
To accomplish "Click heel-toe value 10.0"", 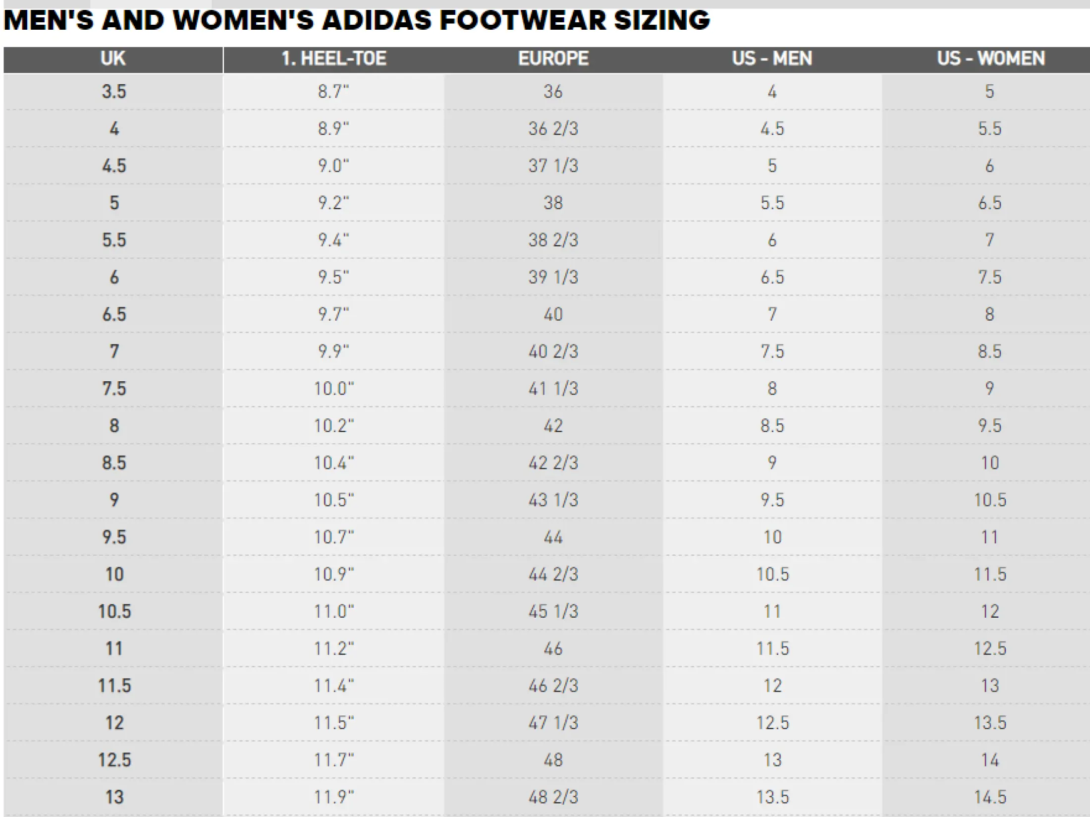I will 334,389.
